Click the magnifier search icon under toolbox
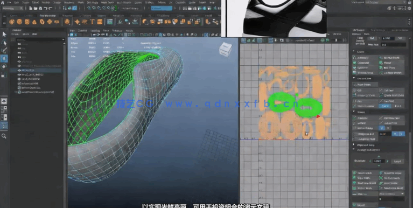This screenshot has height=208, width=413. [4, 136]
